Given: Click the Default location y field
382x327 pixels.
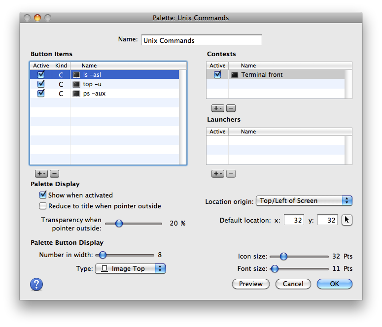Looking at the screenshot, I should 327,220.
